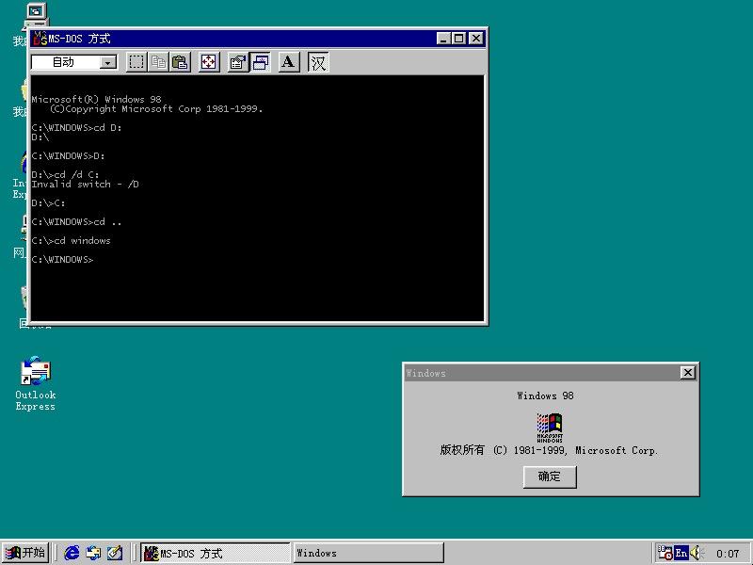Screen dimensions: 753x565
Task: Click the Paste clipboard toolbar icon
Action: tap(180, 62)
